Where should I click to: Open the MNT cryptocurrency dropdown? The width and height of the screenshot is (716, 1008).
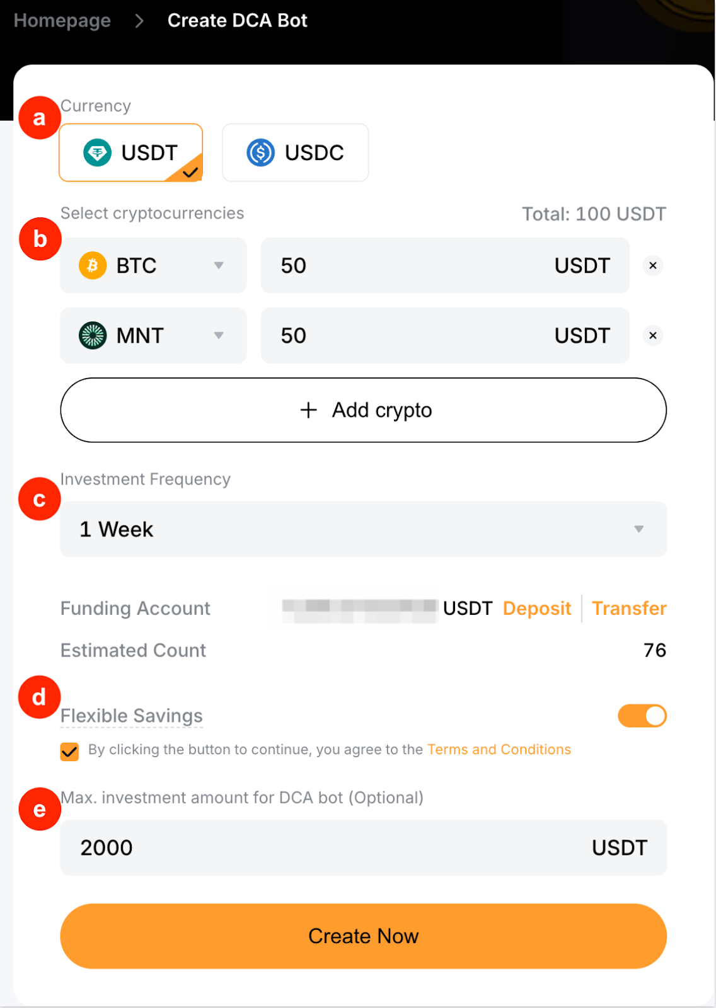tap(218, 335)
